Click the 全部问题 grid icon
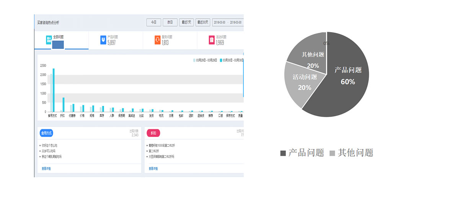 pos(49,40)
